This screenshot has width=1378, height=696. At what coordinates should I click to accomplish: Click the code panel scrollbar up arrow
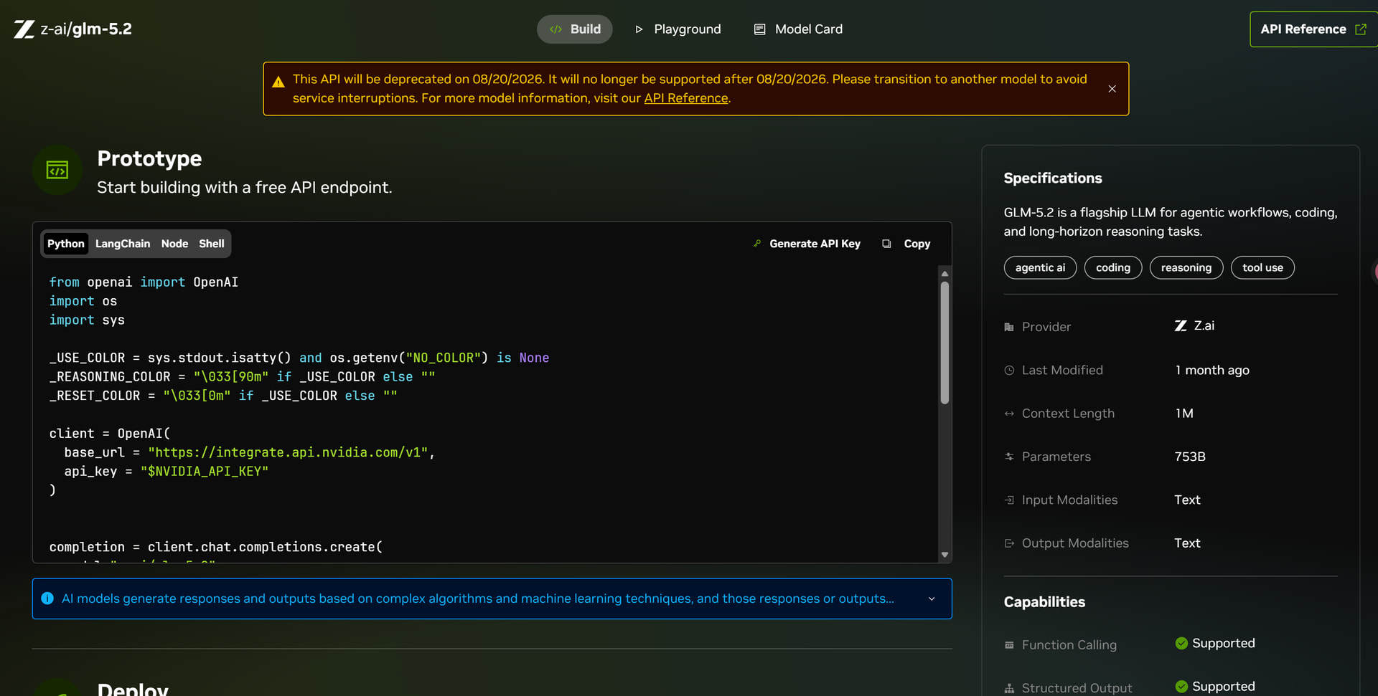[x=945, y=274]
